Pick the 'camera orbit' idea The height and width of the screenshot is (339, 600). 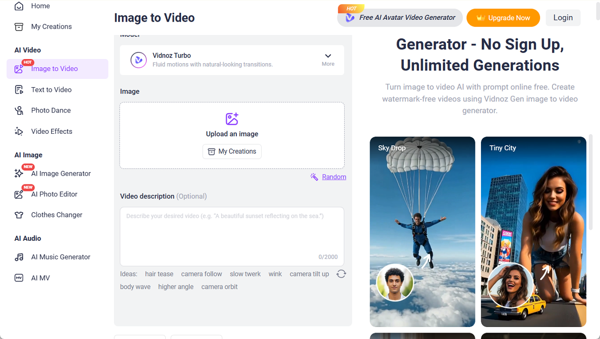[x=219, y=287]
